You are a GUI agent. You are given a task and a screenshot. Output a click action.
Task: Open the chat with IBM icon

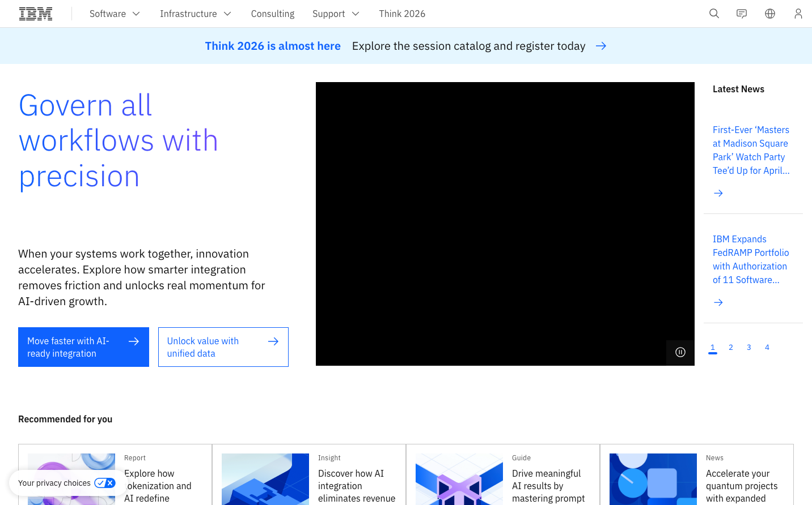click(742, 14)
